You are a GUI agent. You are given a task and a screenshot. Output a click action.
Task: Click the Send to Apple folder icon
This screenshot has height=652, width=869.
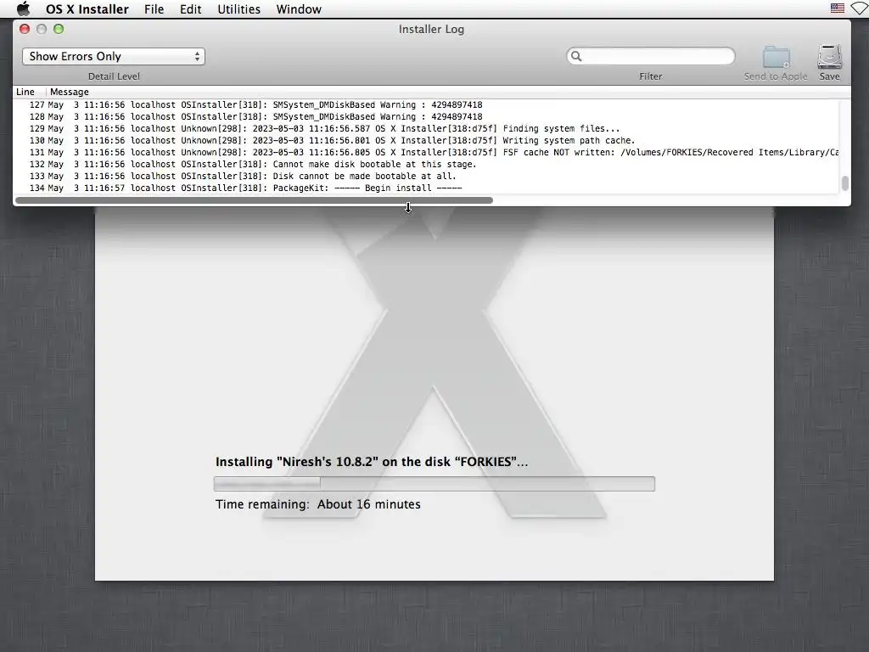coord(776,57)
